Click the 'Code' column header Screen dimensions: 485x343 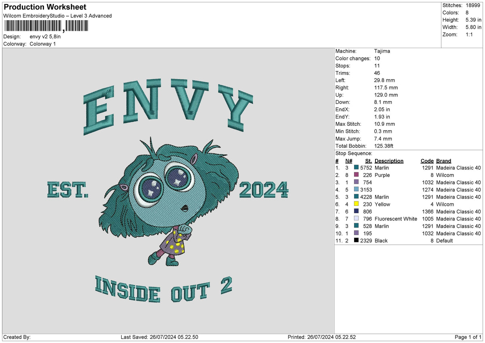(427, 161)
